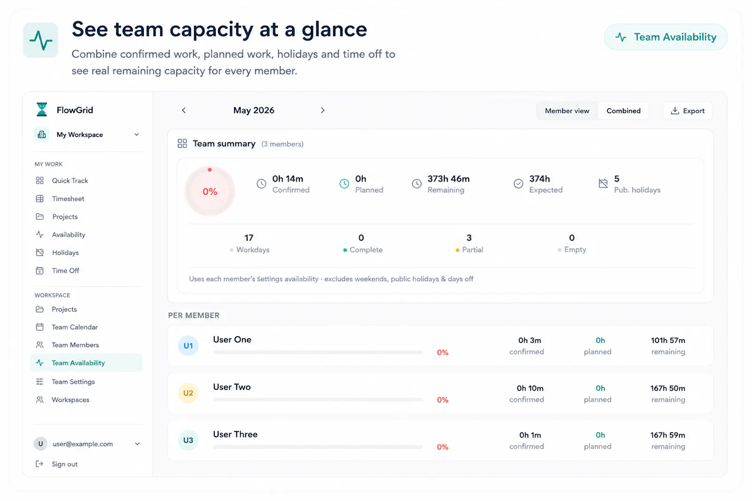Click User One's 0h 3m confirmed
The image size is (752, 501).
point(527,346)
